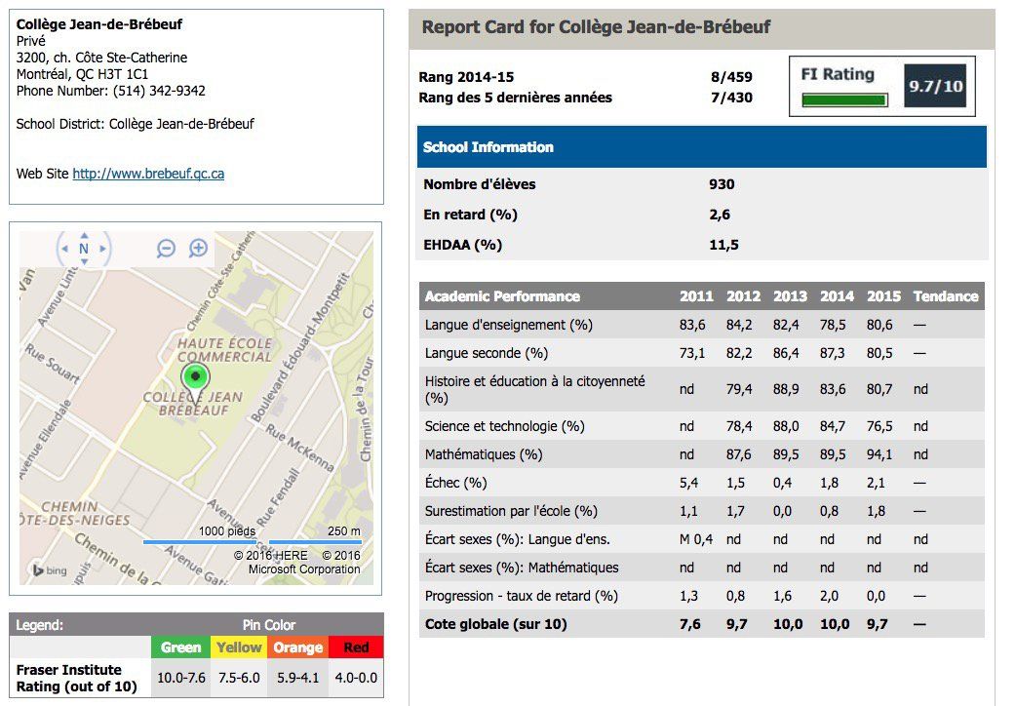
Task: Click the Tendance column header
Action: [945, 296]
